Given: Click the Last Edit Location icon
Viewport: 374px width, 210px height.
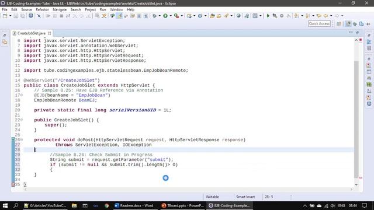Looking at the screenshot, I should click(x=319, y=16).
